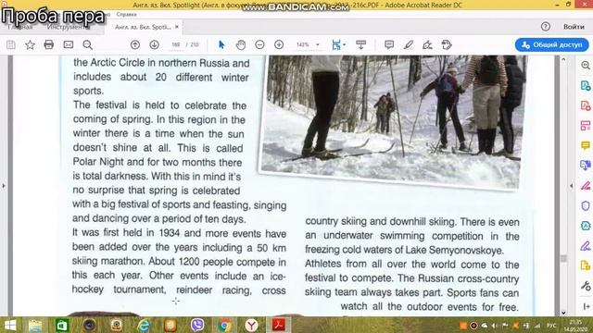Select the arrow selection tool

[221, 45]
